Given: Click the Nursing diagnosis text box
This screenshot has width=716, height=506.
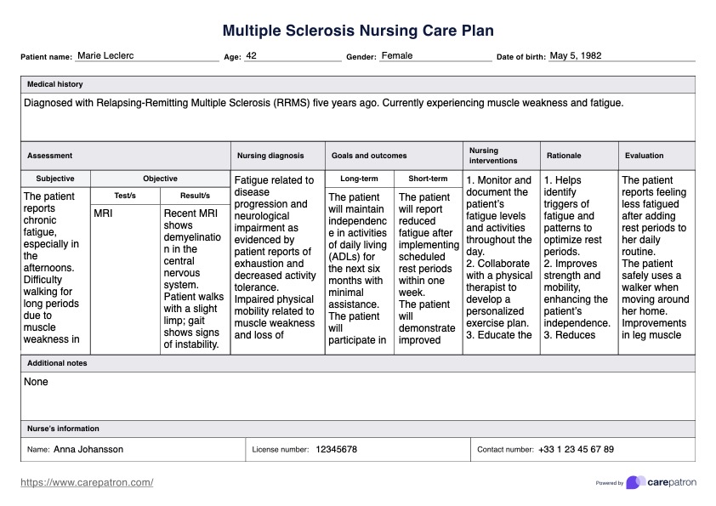Looking at the screenshot, I should click(276, 258).
